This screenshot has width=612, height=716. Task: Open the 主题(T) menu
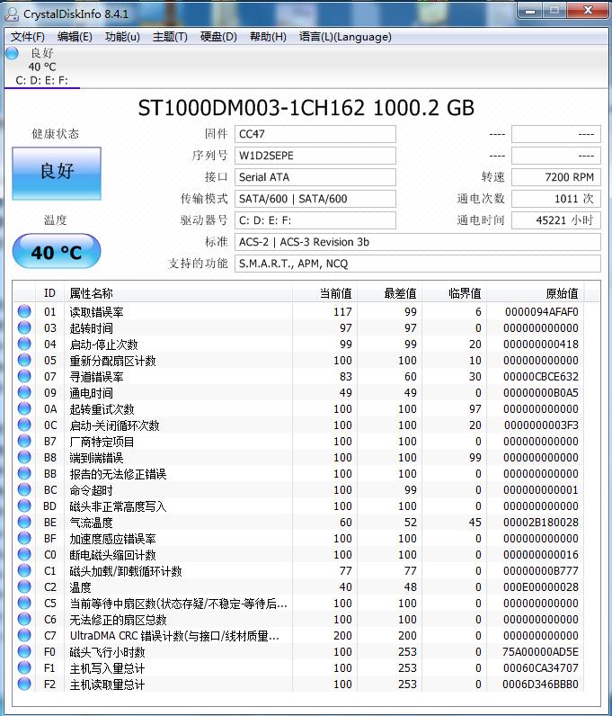[170, 37]
